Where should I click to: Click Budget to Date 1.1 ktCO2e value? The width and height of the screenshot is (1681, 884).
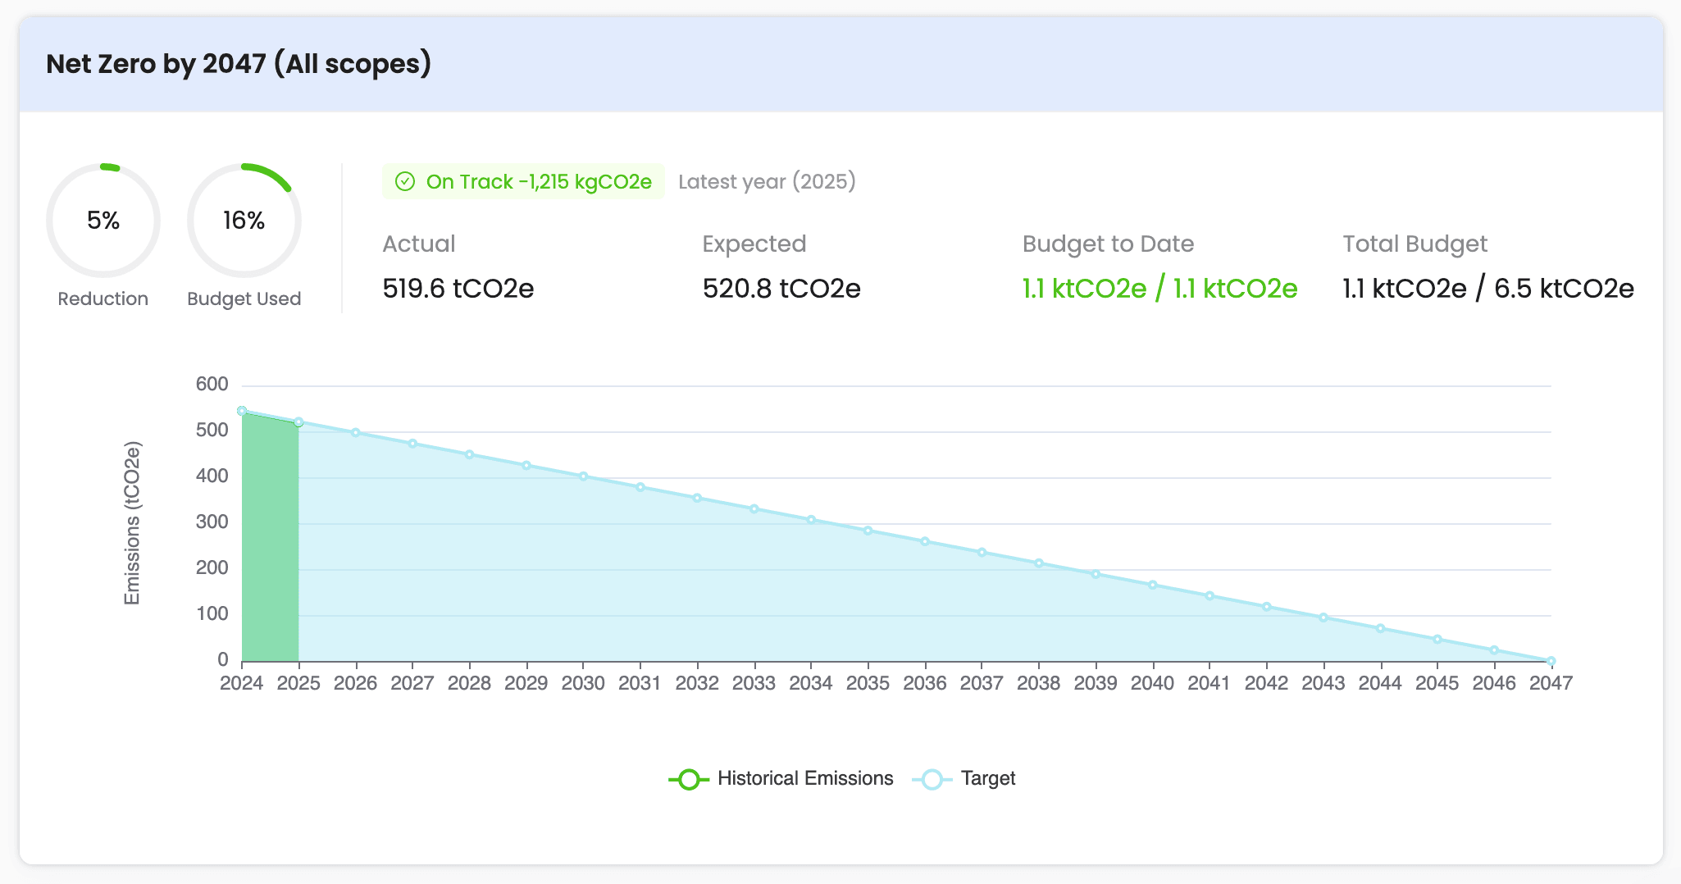click(1159, 289)
